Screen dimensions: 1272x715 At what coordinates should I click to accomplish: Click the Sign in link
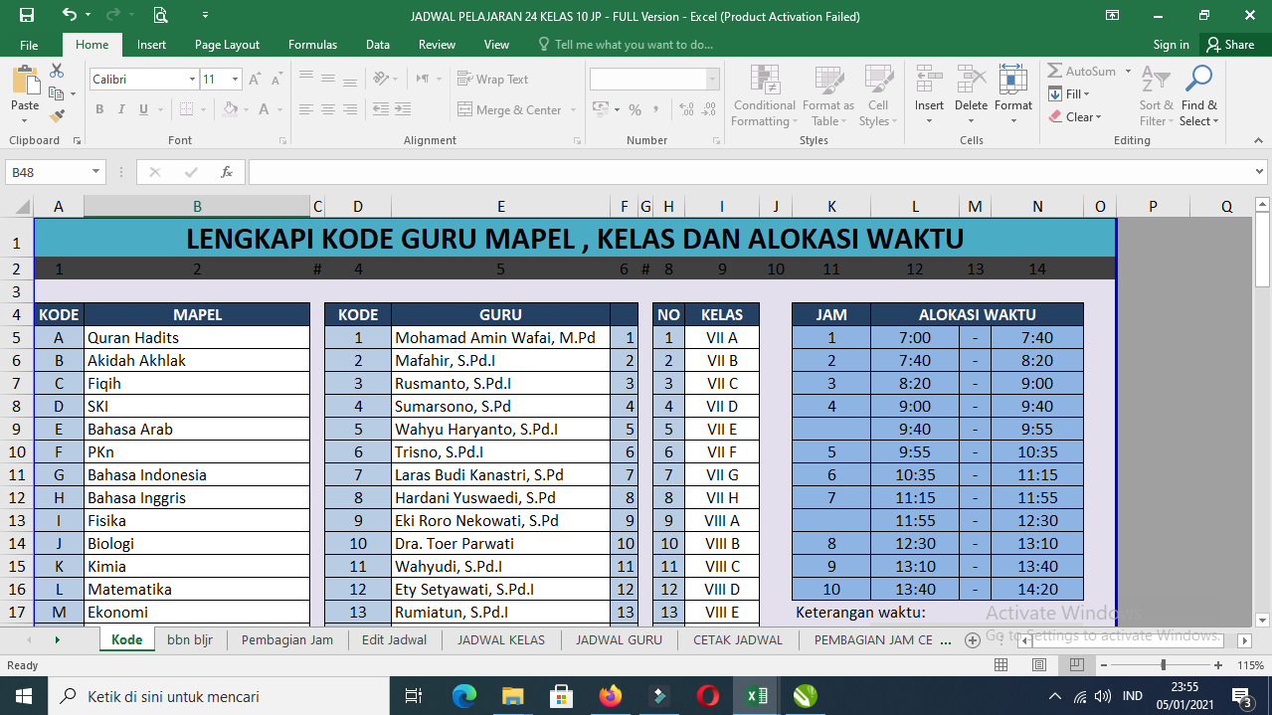pyautogui.click(x=1171, y=45)
